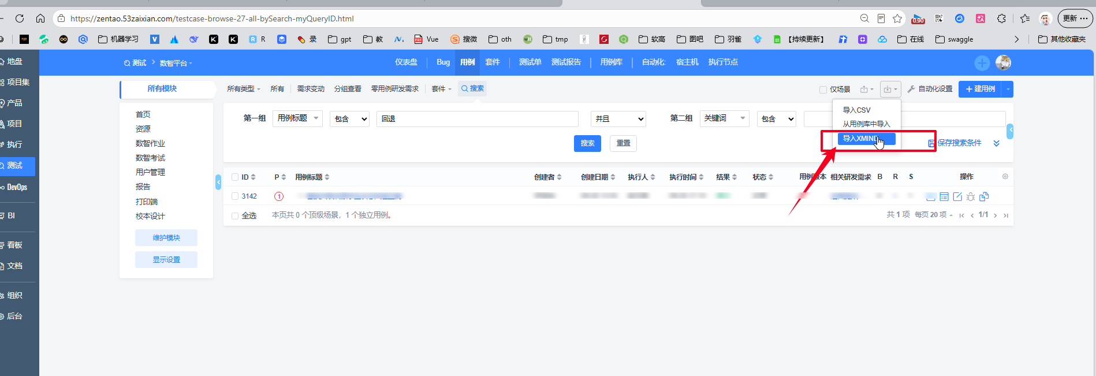Click the search text field containing 回退
1096x376 pixels.
point(478,119)
